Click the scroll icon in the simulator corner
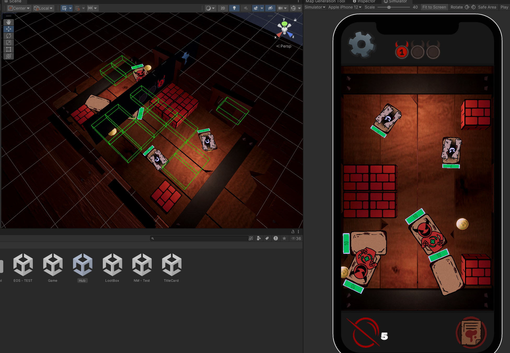The height and width of the screenshot is (353, 510). pos(471,332)
